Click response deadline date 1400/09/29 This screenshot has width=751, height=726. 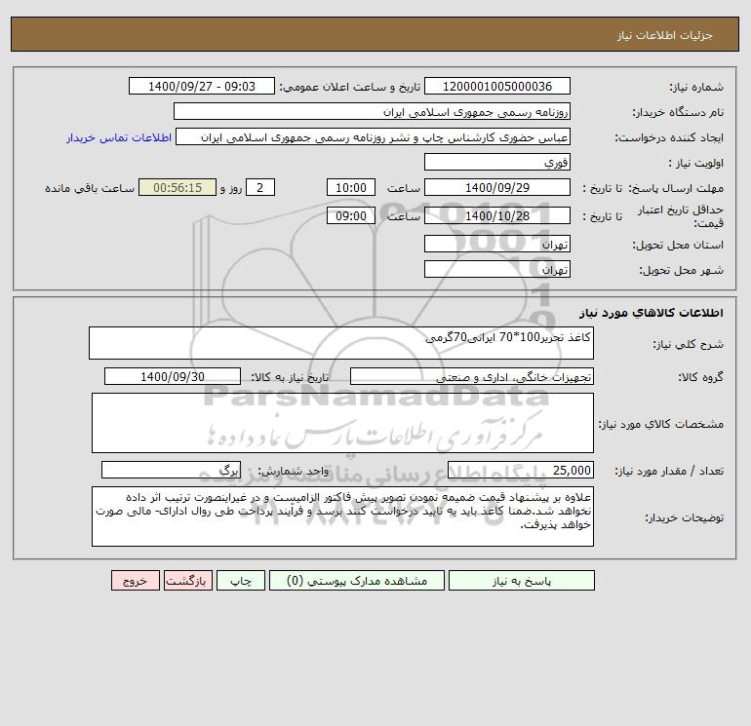(497, 188)
